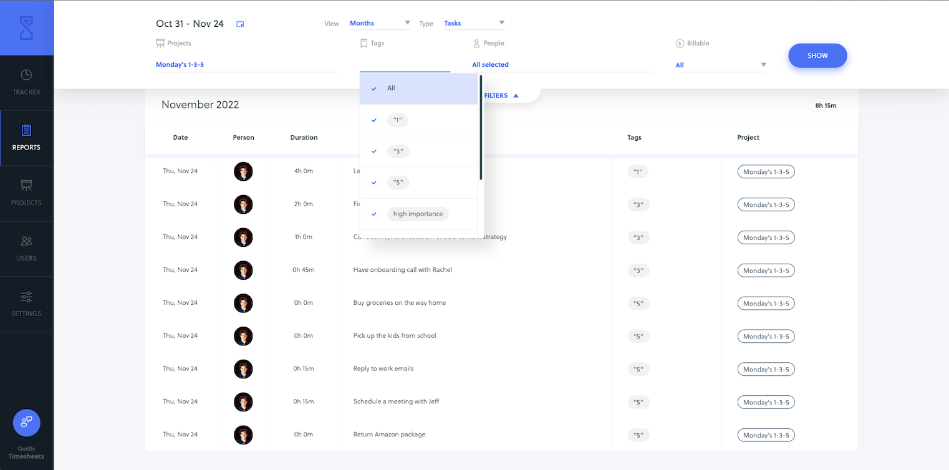This screenshot has height=470, width=949.
Task: Click the Monday's 1-3-5 Projects field
Action: 246,64
